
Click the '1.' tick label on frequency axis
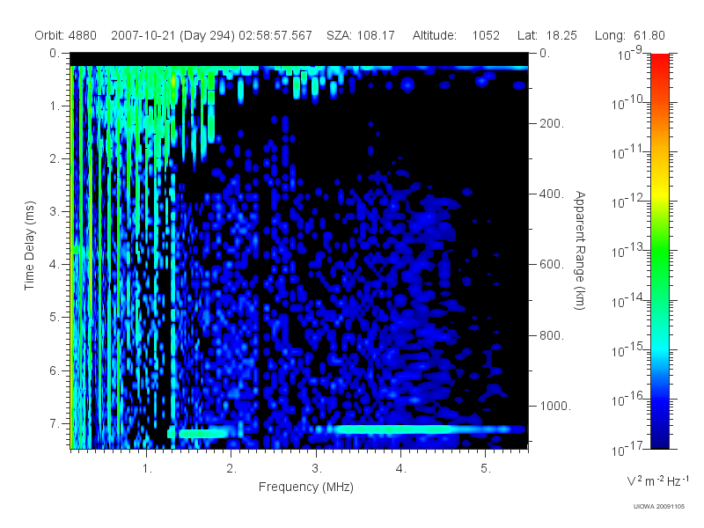coord(147,469)
